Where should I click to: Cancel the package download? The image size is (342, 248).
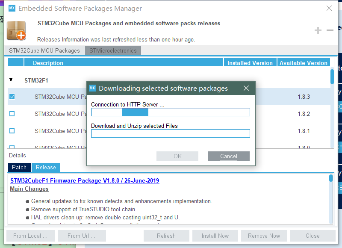point(229,156)
